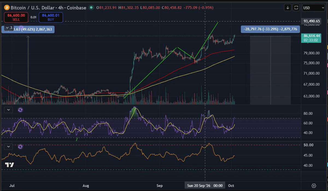Collapse the bottom oscillator pane legend chevron

(8, 147)
